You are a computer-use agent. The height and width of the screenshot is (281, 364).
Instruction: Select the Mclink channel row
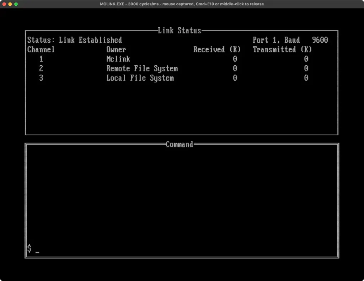click(x=118, y=59)
